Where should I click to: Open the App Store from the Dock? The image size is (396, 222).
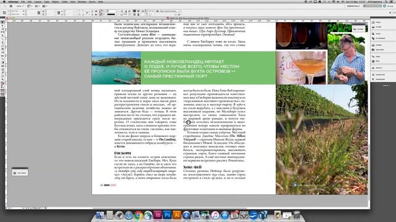[x=225, y=215]
